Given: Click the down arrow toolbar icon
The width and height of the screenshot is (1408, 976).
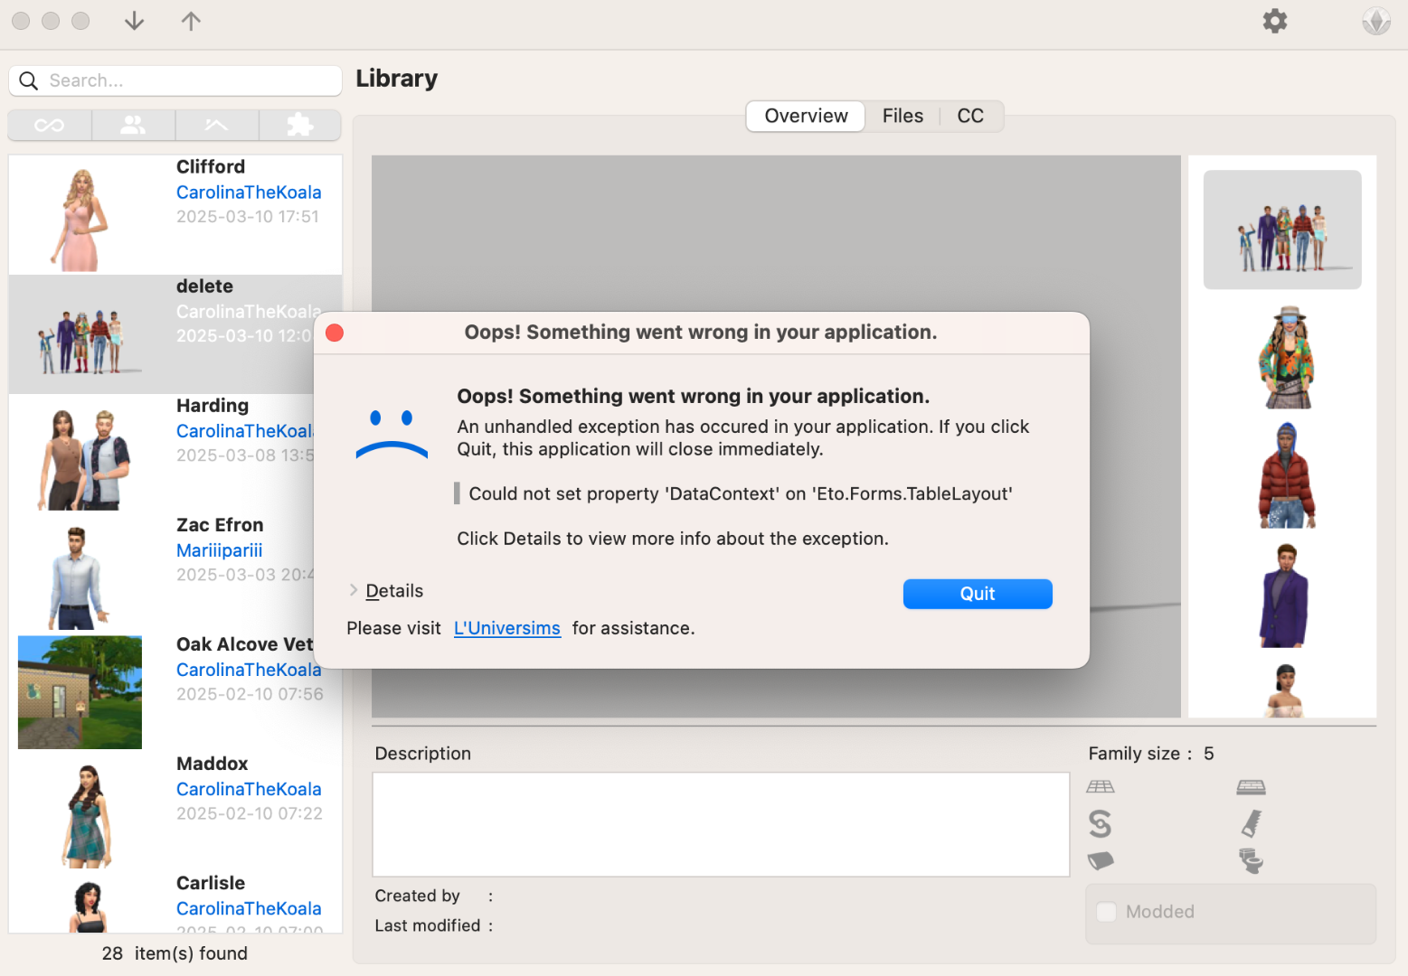Looking at the screenshot, I should [x=134, y=21].
